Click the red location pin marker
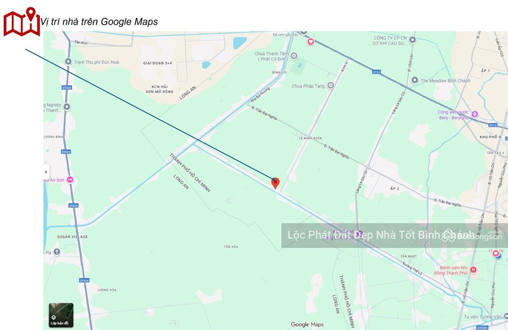The image size is (508, 330). click(x=275, y=183)
